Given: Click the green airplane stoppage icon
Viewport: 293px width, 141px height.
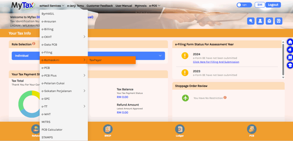Looking at the screenshot, I should pos(185,98).
